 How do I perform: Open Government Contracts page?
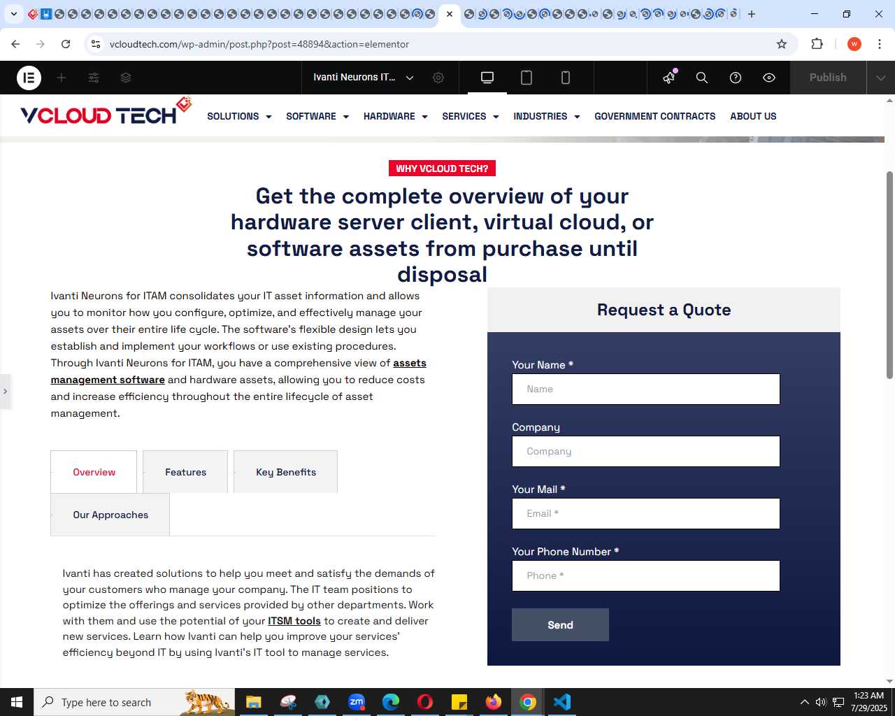point(655,116)
